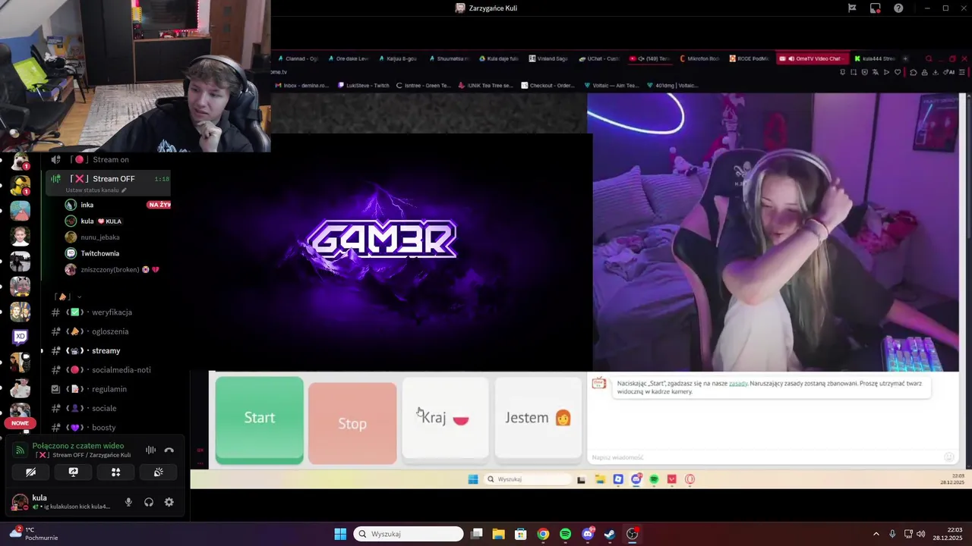
Task: Collapse the channel category chevron
Action: [x=79, y=297]
